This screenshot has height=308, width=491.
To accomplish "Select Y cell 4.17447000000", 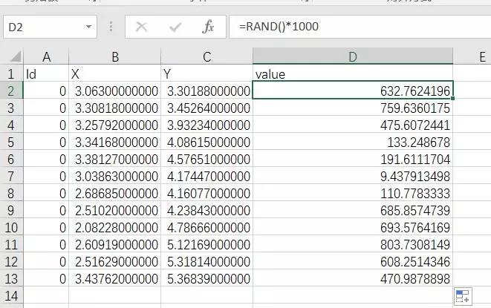I will [207, 176].
